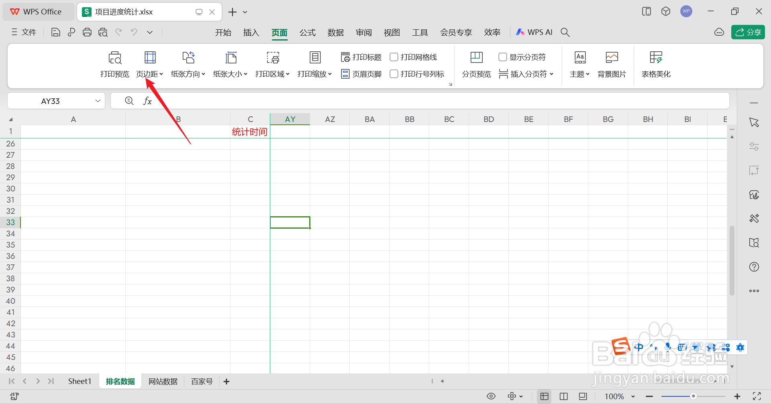The image size is (771, 404).
Task: Click 背景图片 background image button
Action: 612,65
